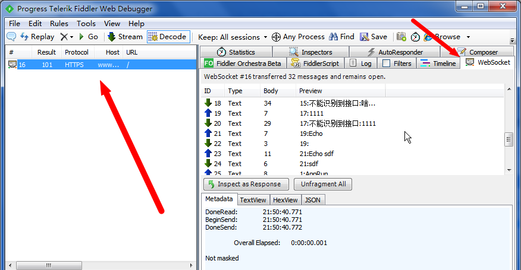This screenshot has height=270, width=521.
Task: Expand the toolbar overflow arrow
Action: click(x=512, y=40)
